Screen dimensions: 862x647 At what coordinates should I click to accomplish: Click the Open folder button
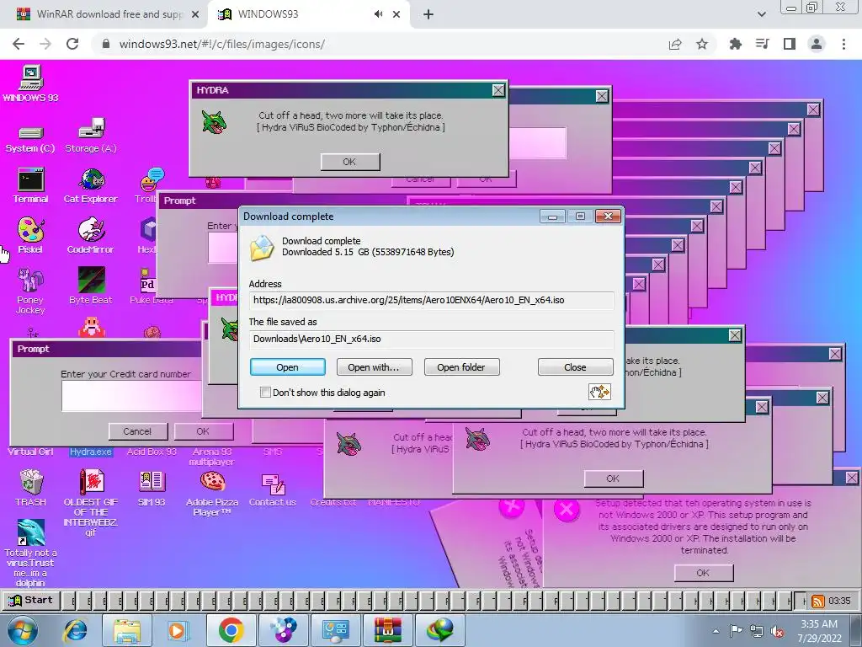[x=461, y=367]
